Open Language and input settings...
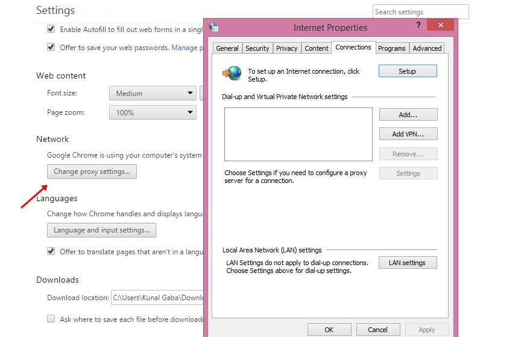 [x=101, y=230]
